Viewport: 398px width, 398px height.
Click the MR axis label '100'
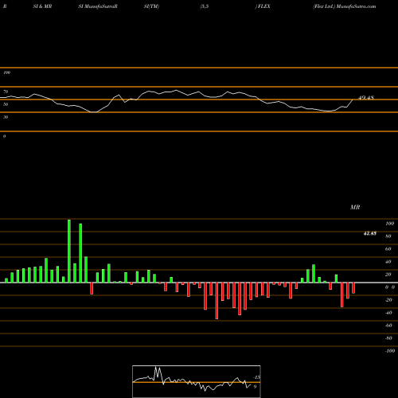pos(389,224)
